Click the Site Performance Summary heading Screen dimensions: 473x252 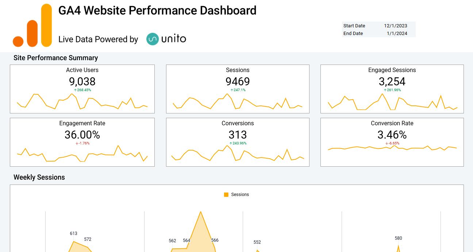click(x=56, y=58)
